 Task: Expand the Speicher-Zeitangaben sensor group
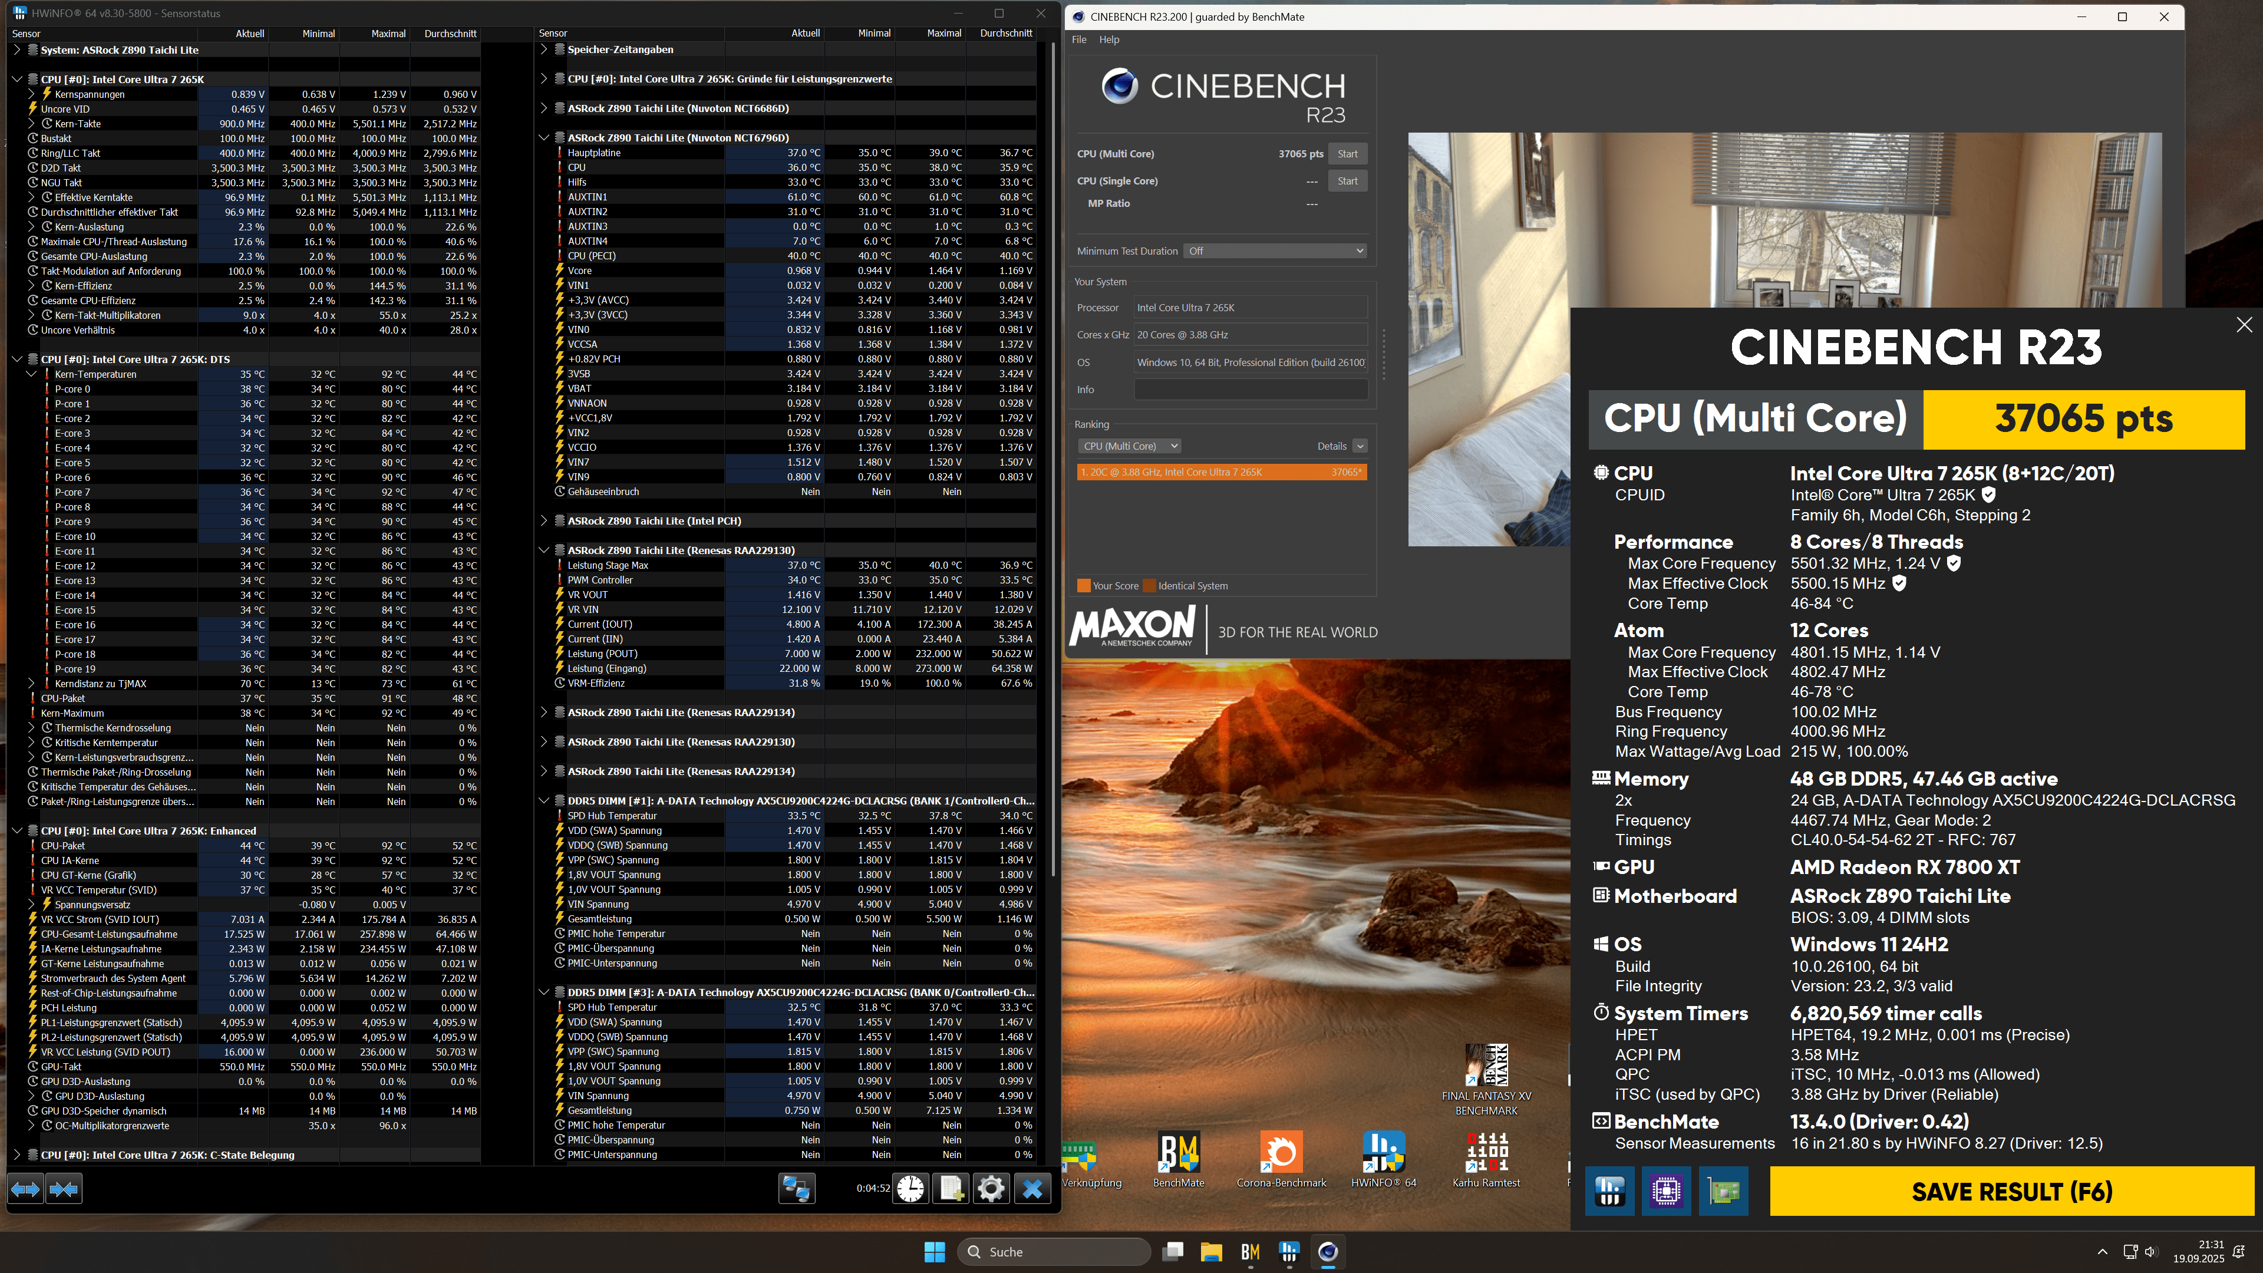pos(544,50)
